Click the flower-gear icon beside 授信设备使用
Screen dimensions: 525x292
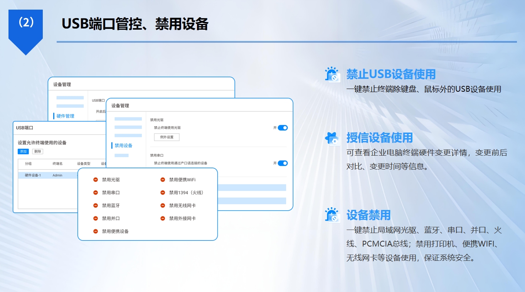click(x=332, y=138)
